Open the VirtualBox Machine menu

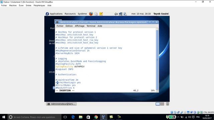(x=13, y=5)
